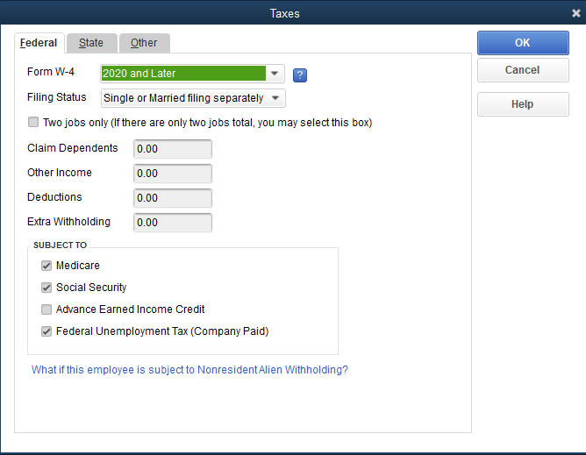Switch to the State tab
Image resolution: width=586 pixels, height=455 pixels.
coord(91,43)
